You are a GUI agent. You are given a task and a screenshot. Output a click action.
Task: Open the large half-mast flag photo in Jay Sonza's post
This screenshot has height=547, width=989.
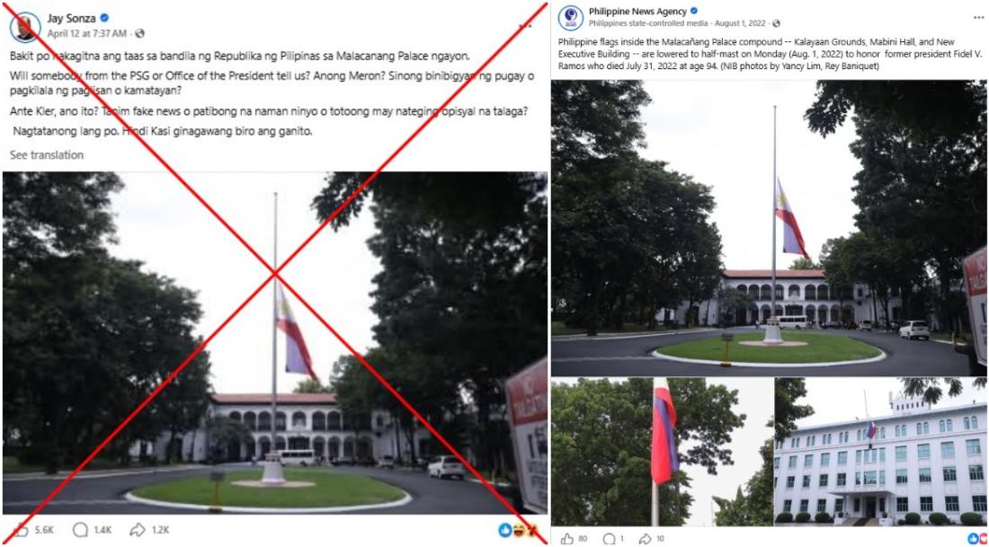click(x=275, y=343)
